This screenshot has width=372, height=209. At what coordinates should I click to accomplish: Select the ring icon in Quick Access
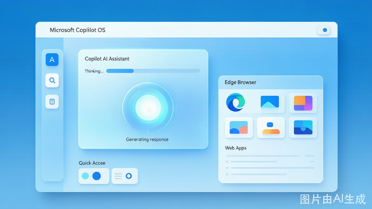[129, 176]
